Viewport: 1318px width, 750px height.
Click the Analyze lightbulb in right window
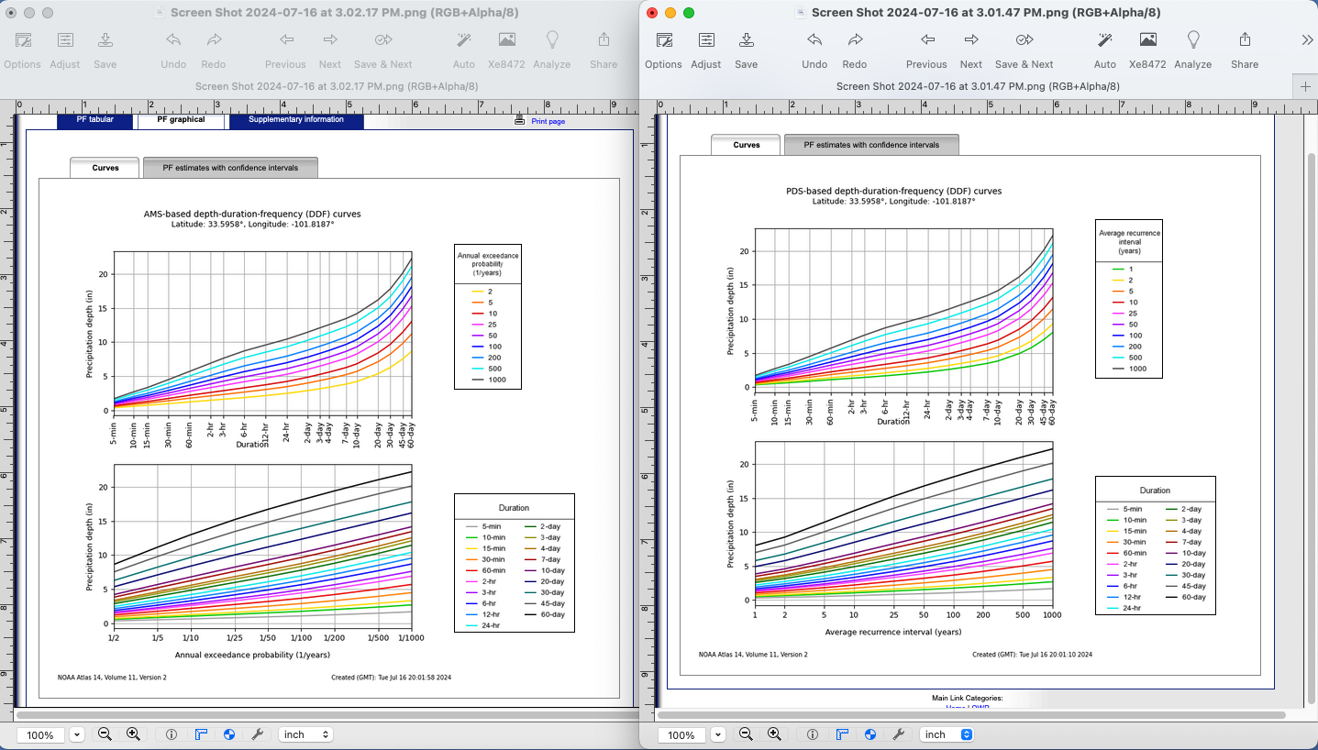[1193, 50]
